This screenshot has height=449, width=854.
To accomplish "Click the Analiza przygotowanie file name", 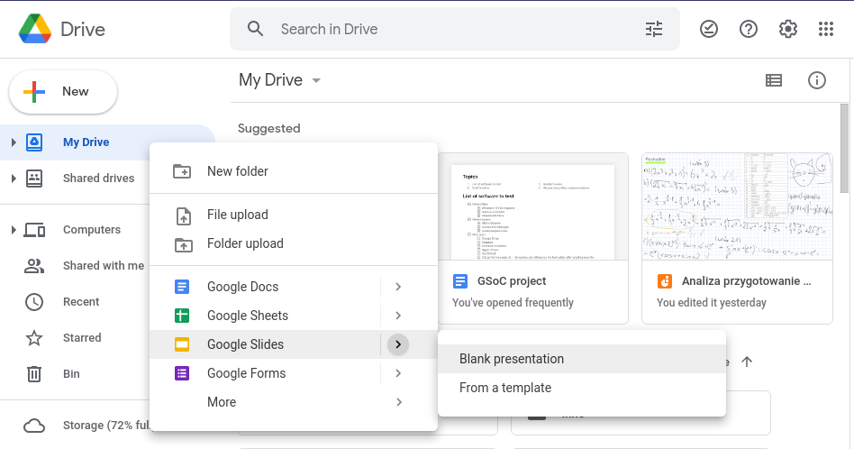I will click(x=746, y=281).
